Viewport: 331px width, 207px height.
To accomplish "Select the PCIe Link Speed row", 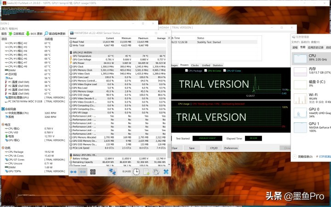I will tap(118, 148).
